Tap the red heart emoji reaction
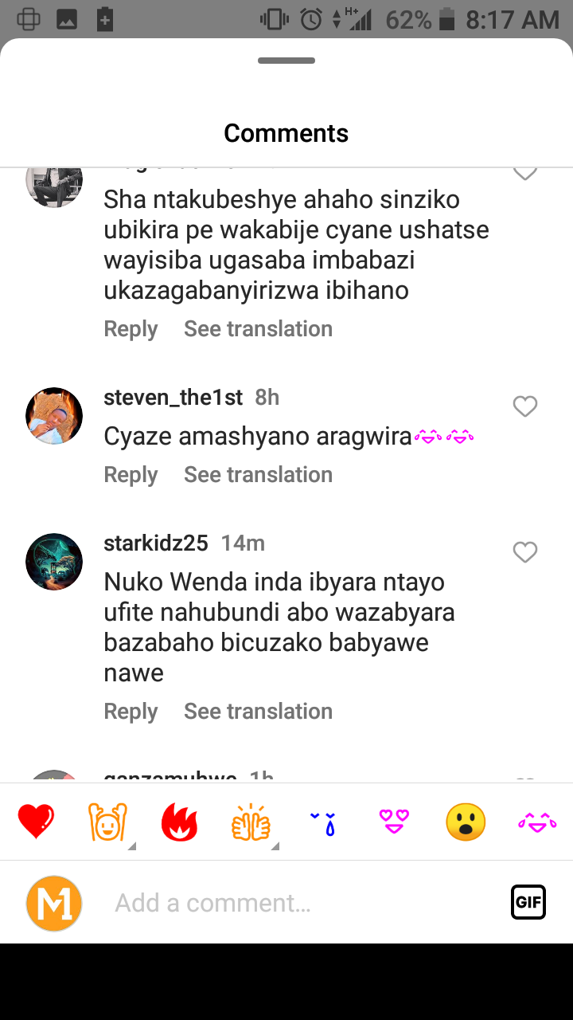 [x=36, y=822]
